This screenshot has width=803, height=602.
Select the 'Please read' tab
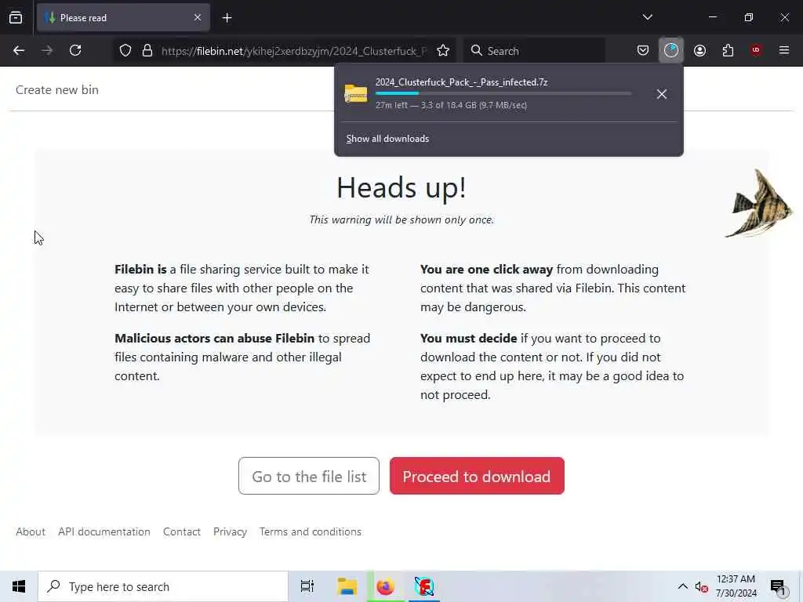(123, 18)
